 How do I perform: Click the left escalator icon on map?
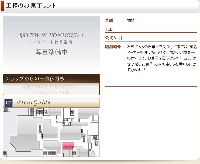coord(41,132)
